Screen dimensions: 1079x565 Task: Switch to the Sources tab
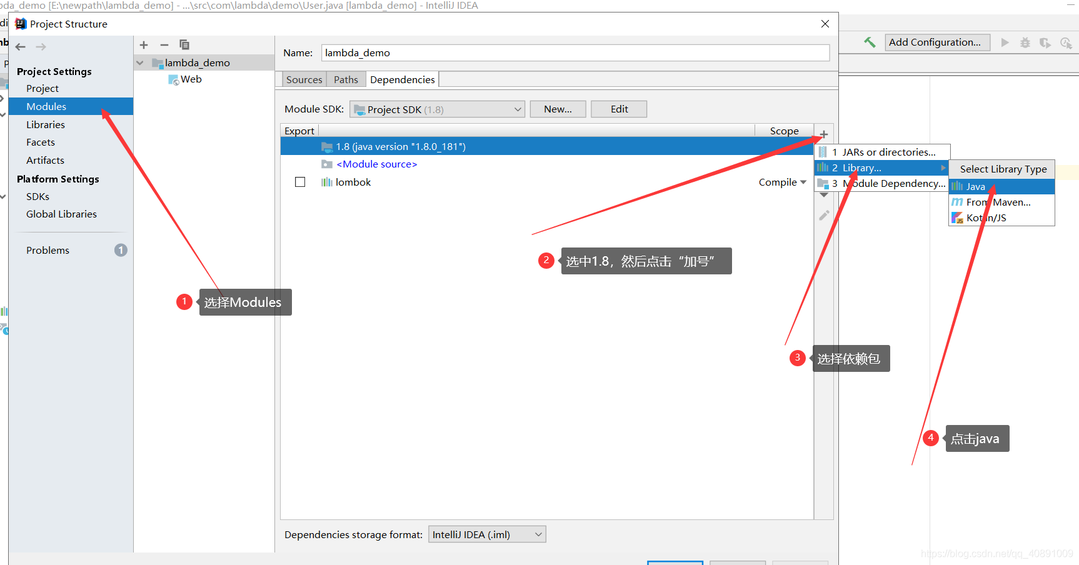pyautogui.click(x=304, y=80)
